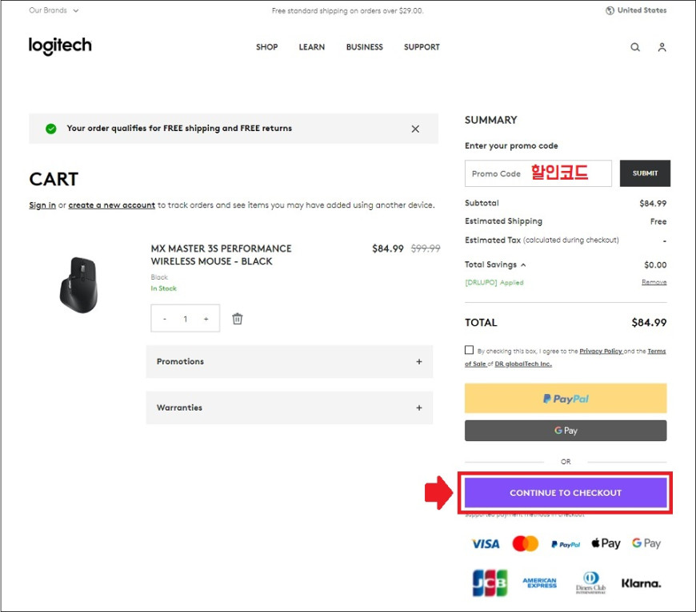Screen dimensions: 696x612
Task: Focus the Promo Code input field
Action: click(538, 173)
